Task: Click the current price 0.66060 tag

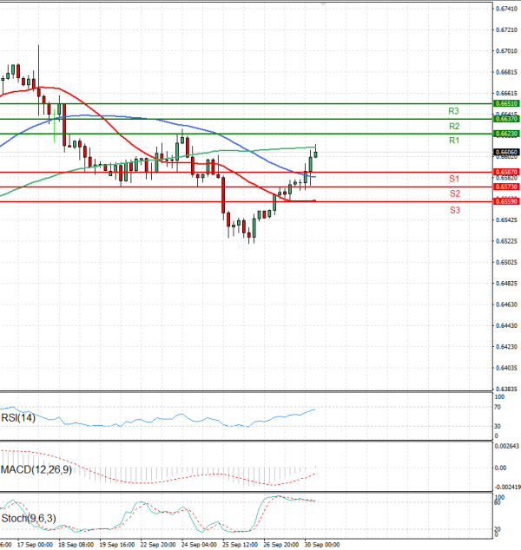Action: point(506,152)
